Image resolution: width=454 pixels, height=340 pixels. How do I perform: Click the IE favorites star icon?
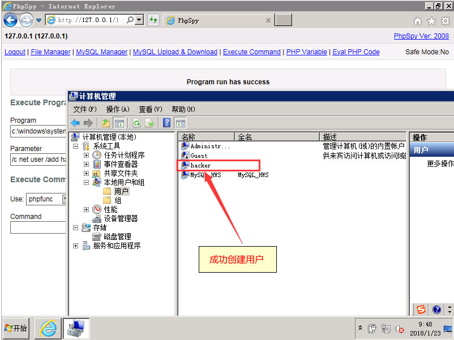click(431, 21)
